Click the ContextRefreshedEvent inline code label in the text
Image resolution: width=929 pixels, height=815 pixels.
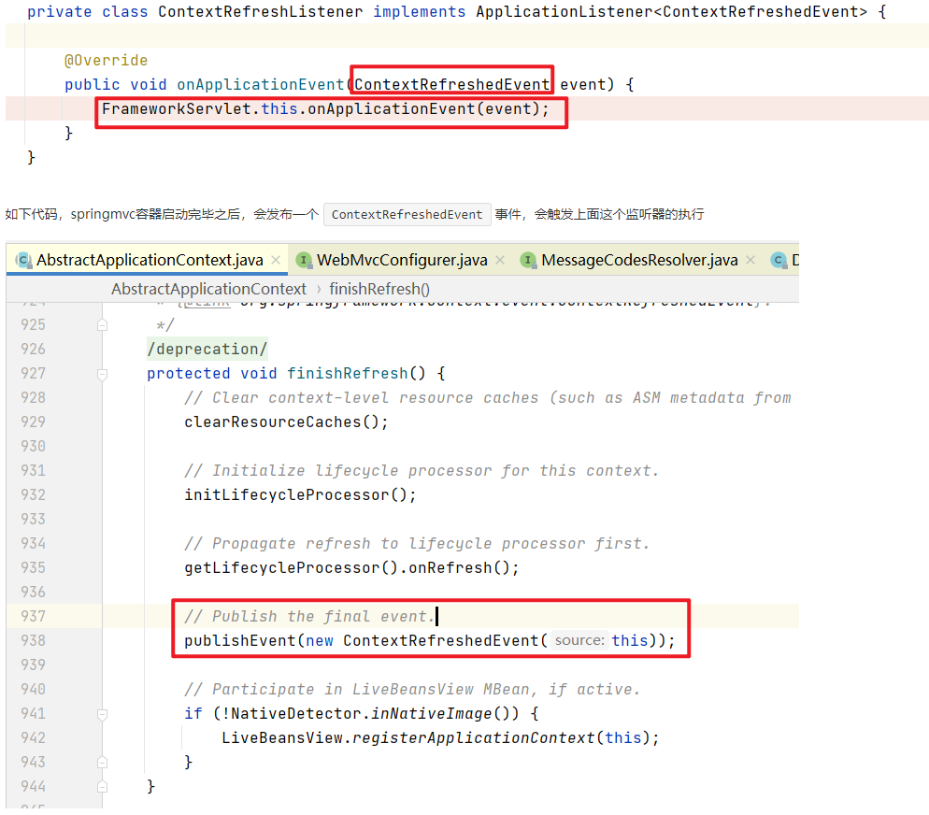pyautogui.click(x=407, y=214)
